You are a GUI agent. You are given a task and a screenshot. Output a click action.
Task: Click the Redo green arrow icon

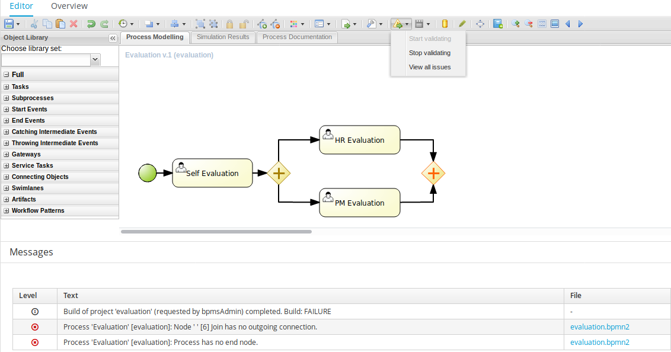pyautogui.click(x=104, y=24)
